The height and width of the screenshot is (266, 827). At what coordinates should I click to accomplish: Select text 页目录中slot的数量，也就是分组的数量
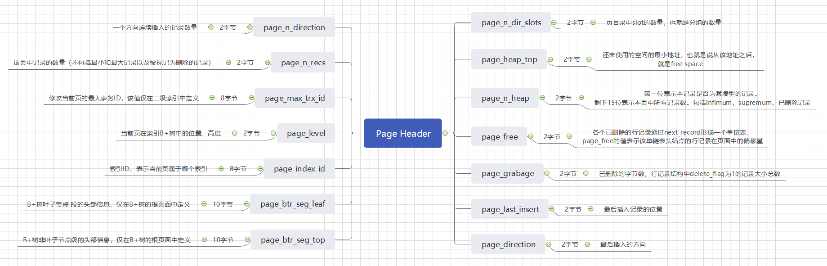(664, 23)
